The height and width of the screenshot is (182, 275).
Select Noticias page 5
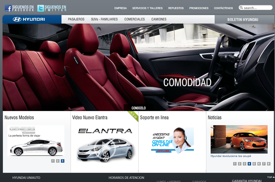coord(254,164)
